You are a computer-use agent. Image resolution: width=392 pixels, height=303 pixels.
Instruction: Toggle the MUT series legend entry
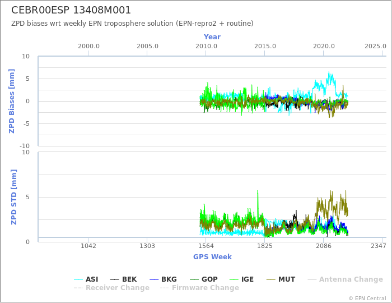point(281,279)
